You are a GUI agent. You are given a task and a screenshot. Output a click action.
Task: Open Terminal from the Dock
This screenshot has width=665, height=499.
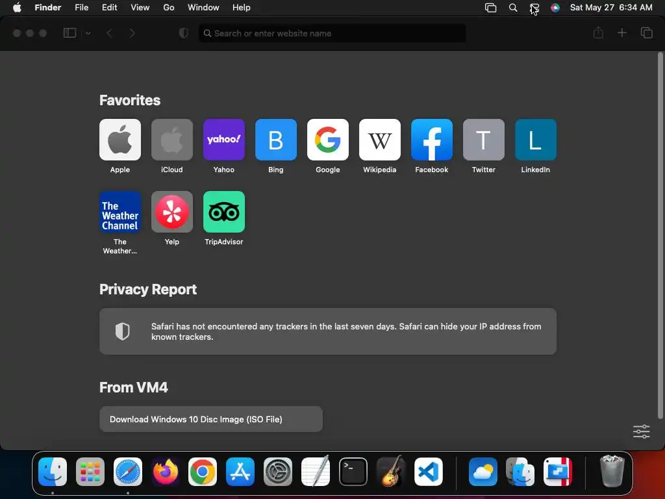[353, 472]
